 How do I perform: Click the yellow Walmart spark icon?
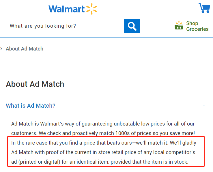tap(92, 9)
